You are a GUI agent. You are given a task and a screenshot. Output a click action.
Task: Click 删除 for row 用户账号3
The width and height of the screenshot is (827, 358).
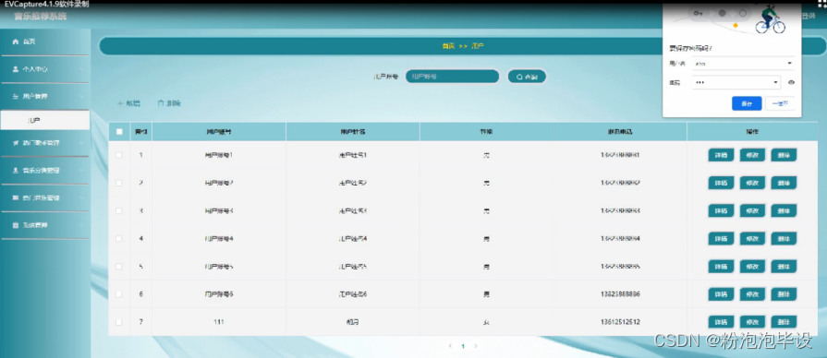784,210
